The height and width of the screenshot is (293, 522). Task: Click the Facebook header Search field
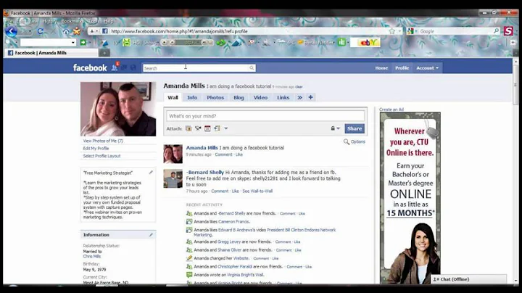tap(199, 68)
